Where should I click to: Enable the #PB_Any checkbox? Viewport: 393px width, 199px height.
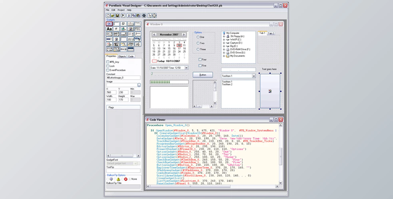pyautogui.click(x=108, y=62)
